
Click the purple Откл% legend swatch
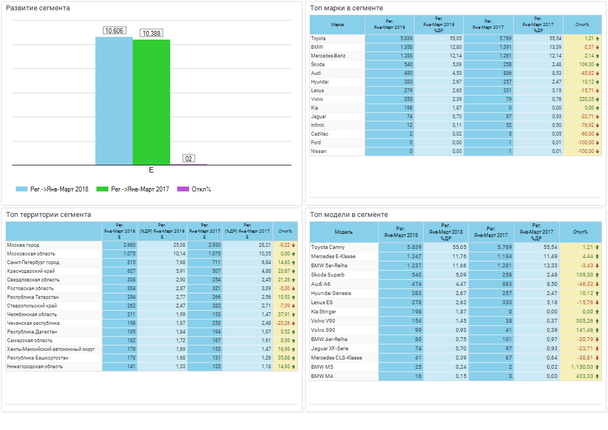[x=183, y=189]
